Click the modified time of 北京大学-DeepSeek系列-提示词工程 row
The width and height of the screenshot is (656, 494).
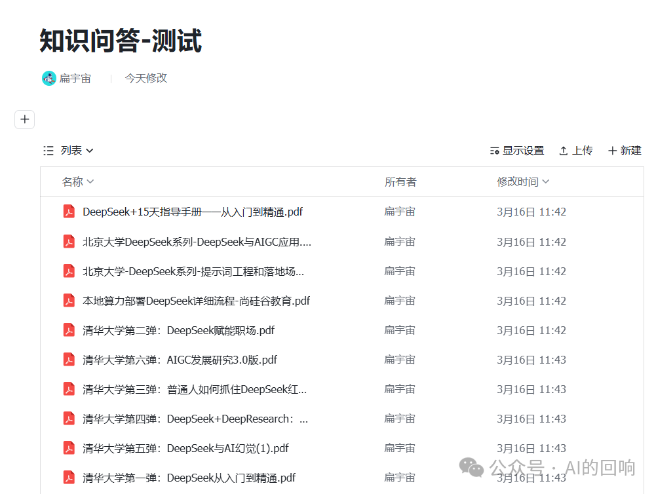(x=531, y=271)
